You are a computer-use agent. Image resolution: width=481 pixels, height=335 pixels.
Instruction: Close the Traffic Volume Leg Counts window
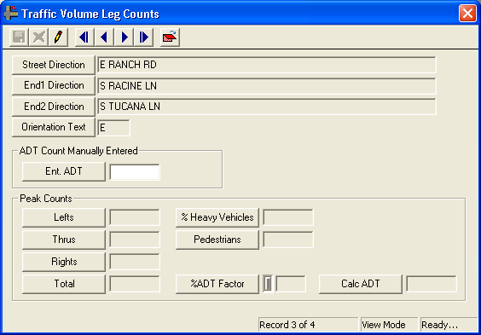(467, 14)
